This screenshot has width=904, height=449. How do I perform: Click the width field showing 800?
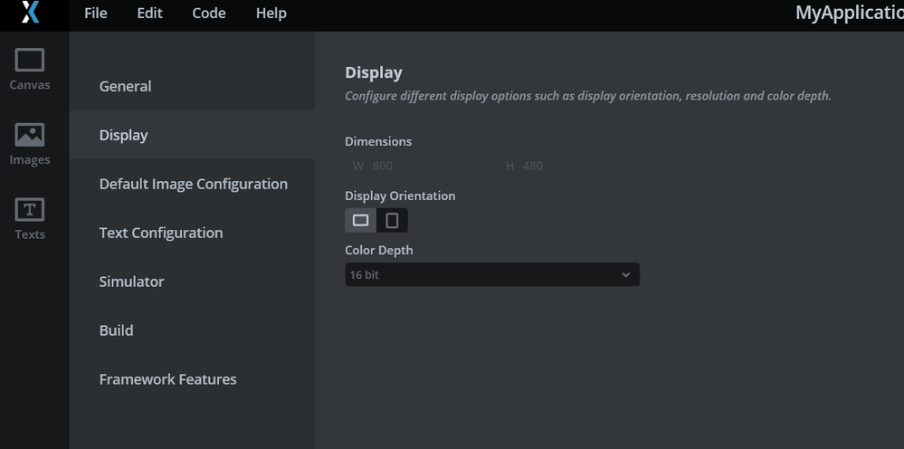[421, 166]
